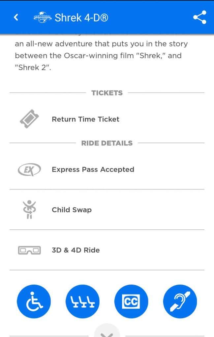The image size is (214, 337).
Task: Tap the RIDE DETAILS section header
Action: click(x=107, y=143)
